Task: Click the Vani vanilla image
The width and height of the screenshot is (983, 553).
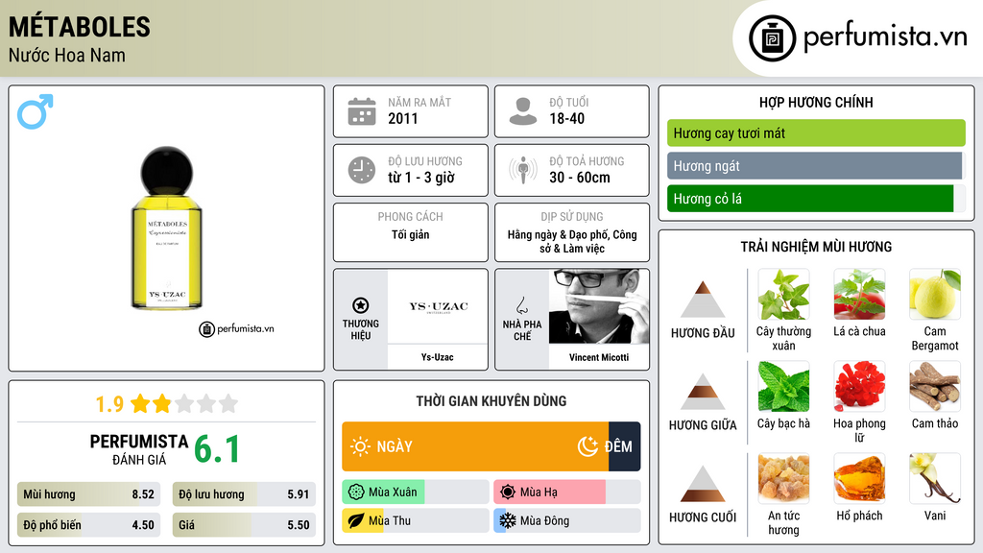Action: point(935,479)
